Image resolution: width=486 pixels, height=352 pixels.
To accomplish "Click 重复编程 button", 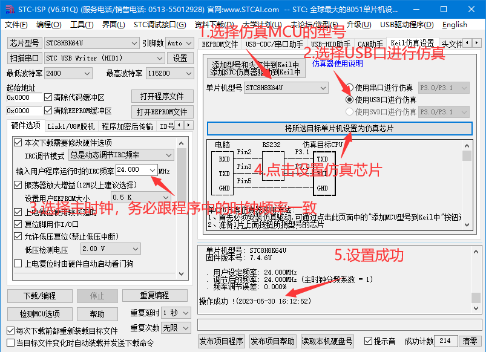I will tap(155, 295).
